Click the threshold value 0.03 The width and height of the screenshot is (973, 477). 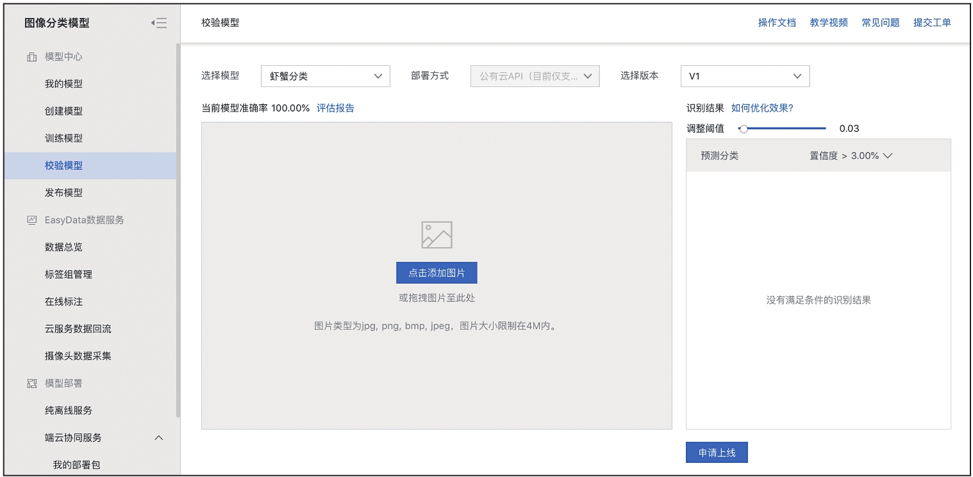coord(849,129)
